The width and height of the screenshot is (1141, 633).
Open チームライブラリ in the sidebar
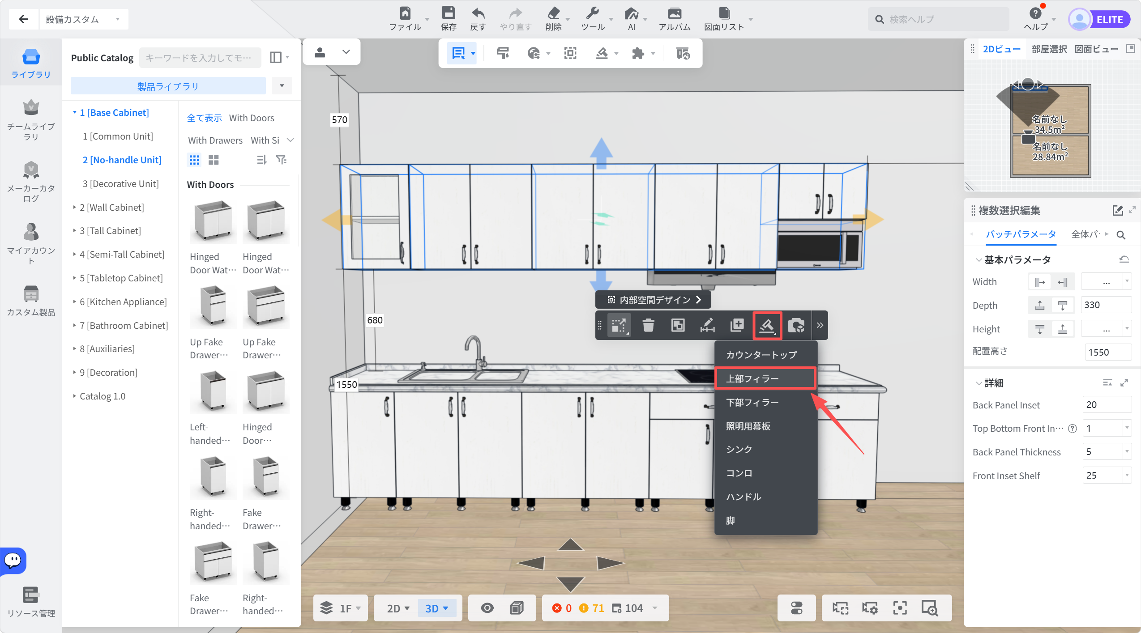[x=31, y=120]
